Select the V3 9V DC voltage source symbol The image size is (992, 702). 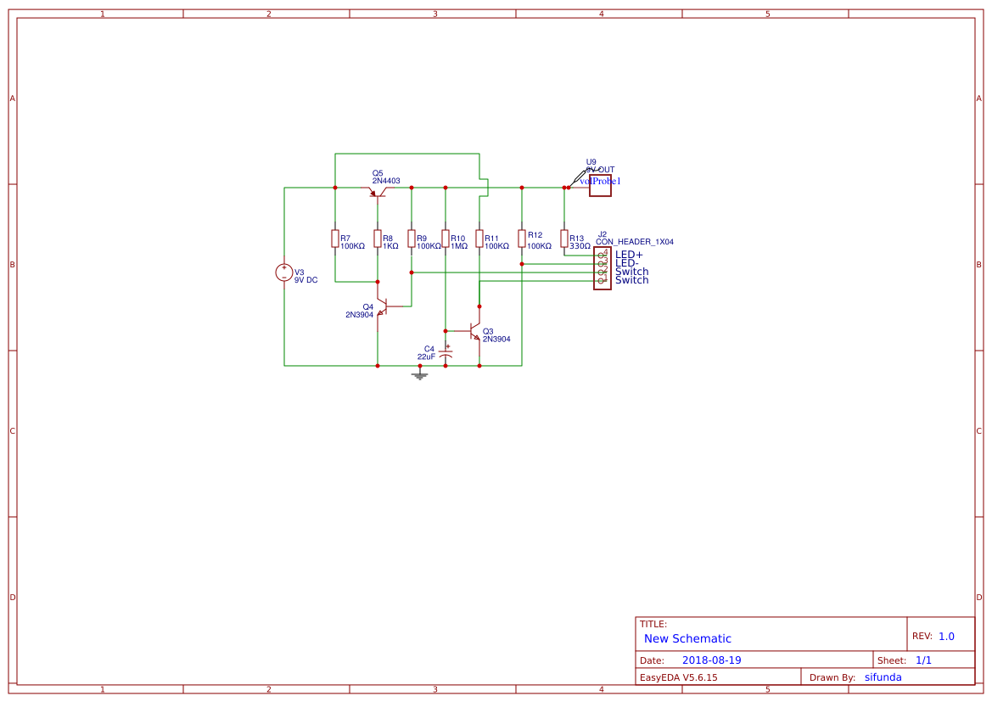(284, 272)
